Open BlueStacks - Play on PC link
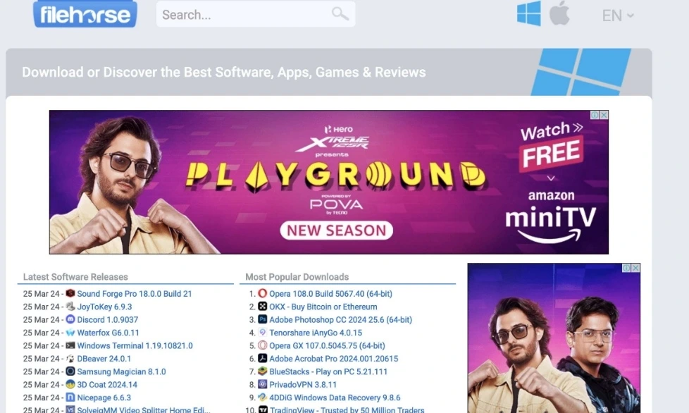 (x=329, y=371)
